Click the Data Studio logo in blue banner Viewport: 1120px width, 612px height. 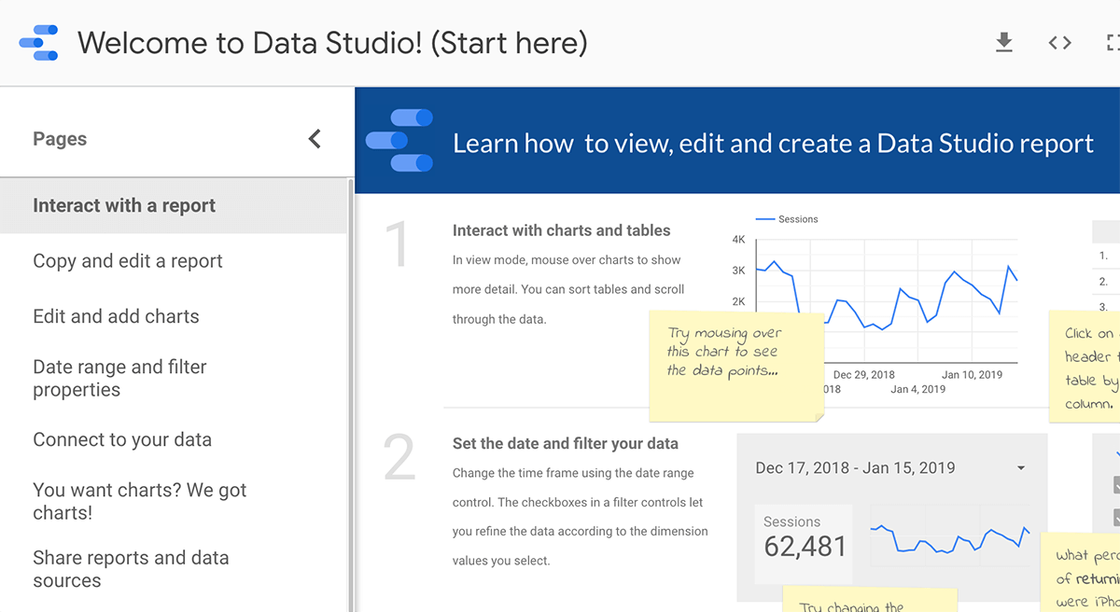click(399, 140)
